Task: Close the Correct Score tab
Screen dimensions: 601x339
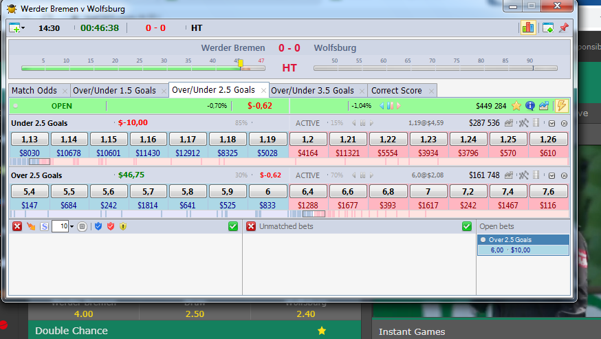Action: 431,91
